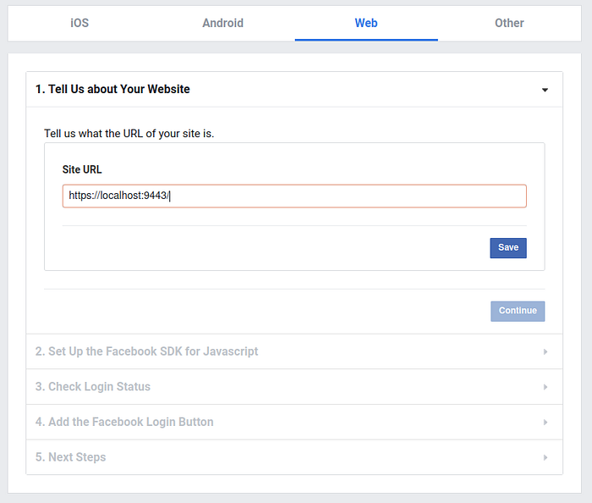Viewport: 592px width, 503px height.
Task: Click the '1. Tell Us about Your Website' heading
Action: 112,89
